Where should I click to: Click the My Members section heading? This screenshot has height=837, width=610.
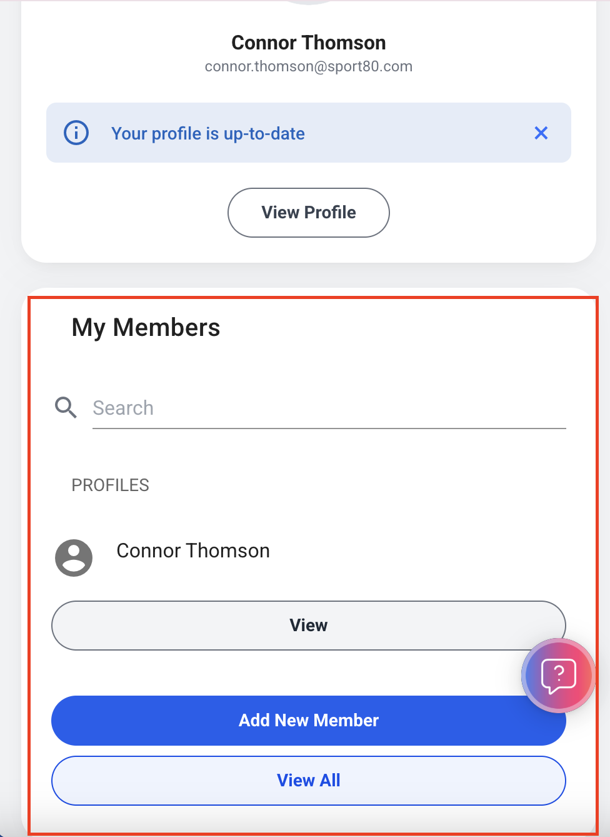click(146, 327)
